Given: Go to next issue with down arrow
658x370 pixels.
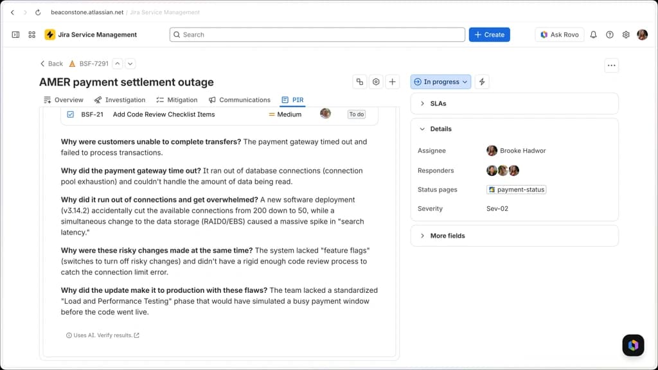Looking at the screenshot, I should click(x=130, y=64).
